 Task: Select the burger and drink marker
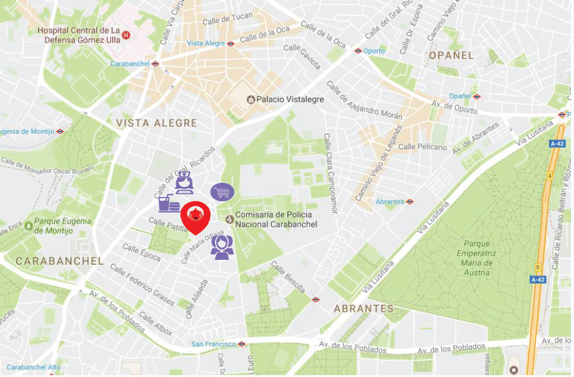(169, 204)
